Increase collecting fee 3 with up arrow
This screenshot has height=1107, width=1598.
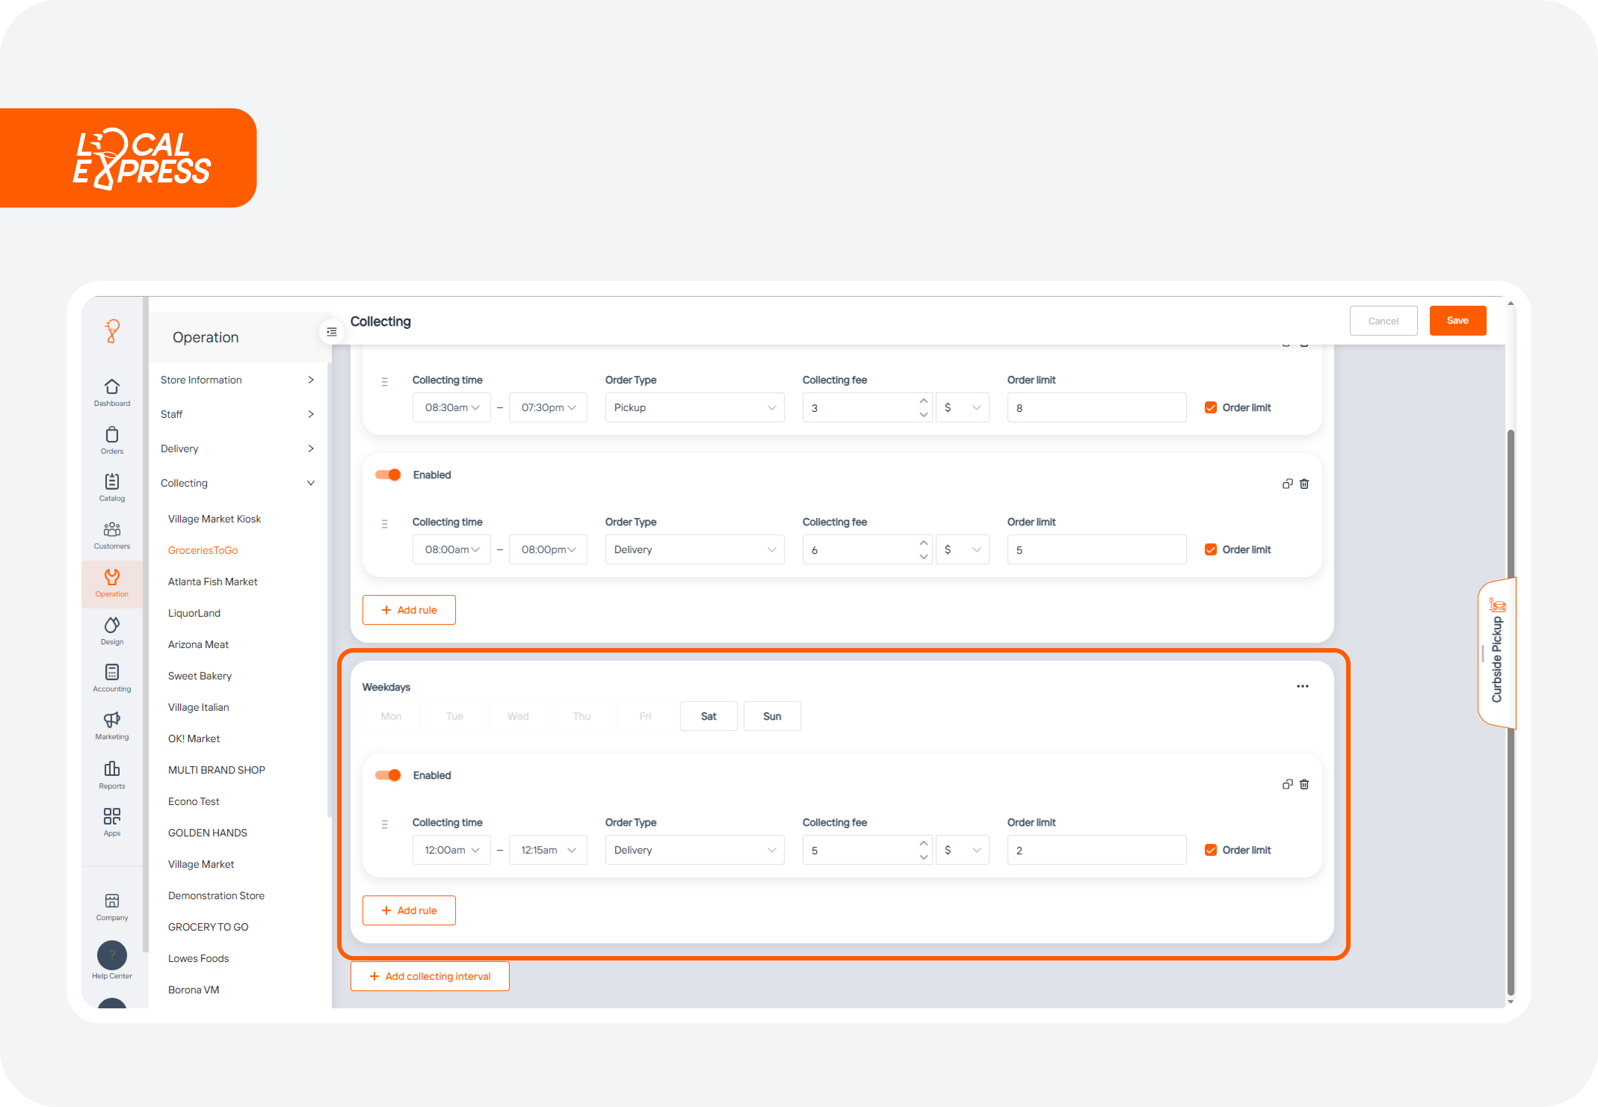[923, 401]
